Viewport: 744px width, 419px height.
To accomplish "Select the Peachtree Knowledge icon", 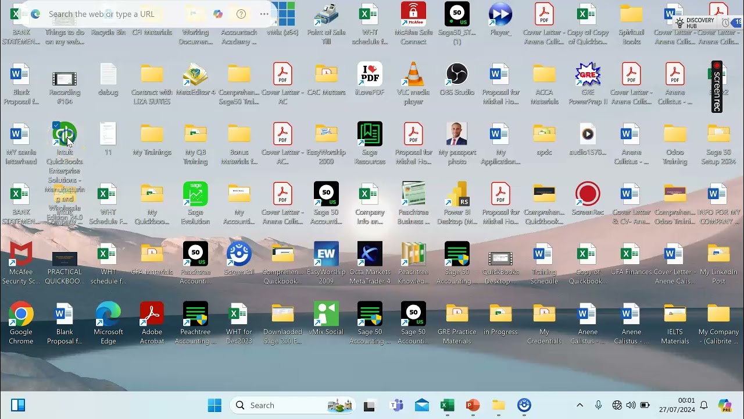I will [x=413, y=264].
